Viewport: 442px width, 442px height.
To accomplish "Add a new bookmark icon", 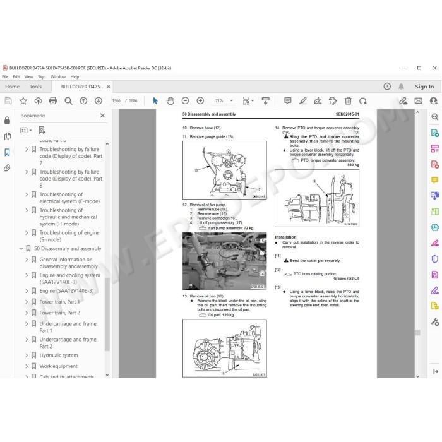I will (42, 130).
